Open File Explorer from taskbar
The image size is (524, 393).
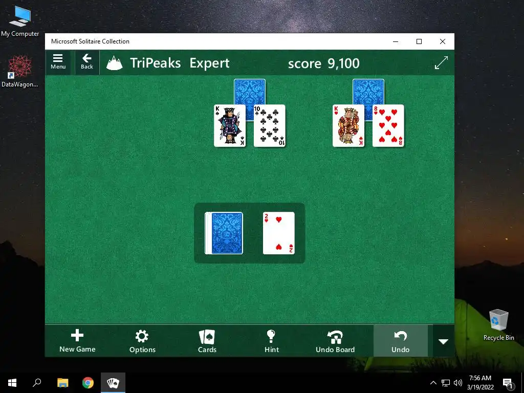pyautogui.click(x=62, y=383)
